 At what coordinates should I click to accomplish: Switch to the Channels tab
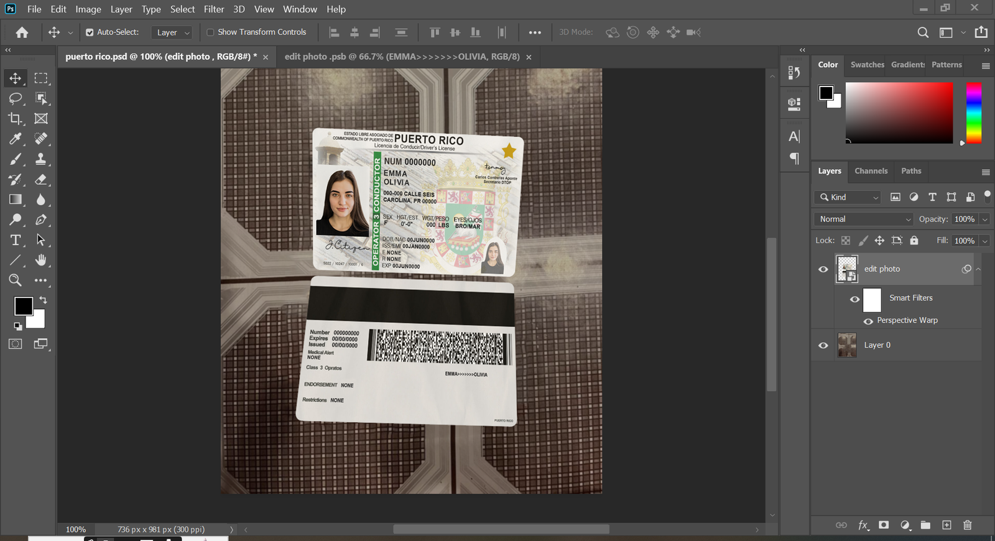(x=871, y=171)
